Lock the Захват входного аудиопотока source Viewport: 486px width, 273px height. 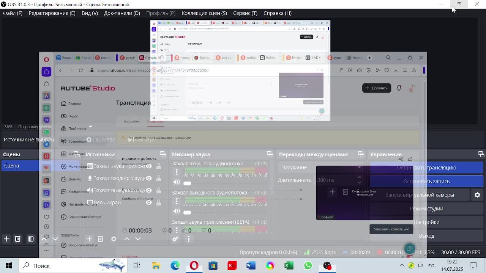(x=159, y=178)
